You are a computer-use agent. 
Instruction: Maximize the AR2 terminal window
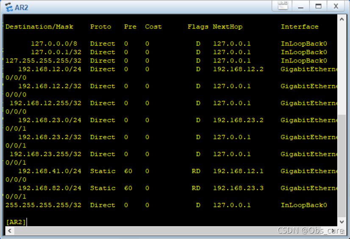(x=318, y=6)
